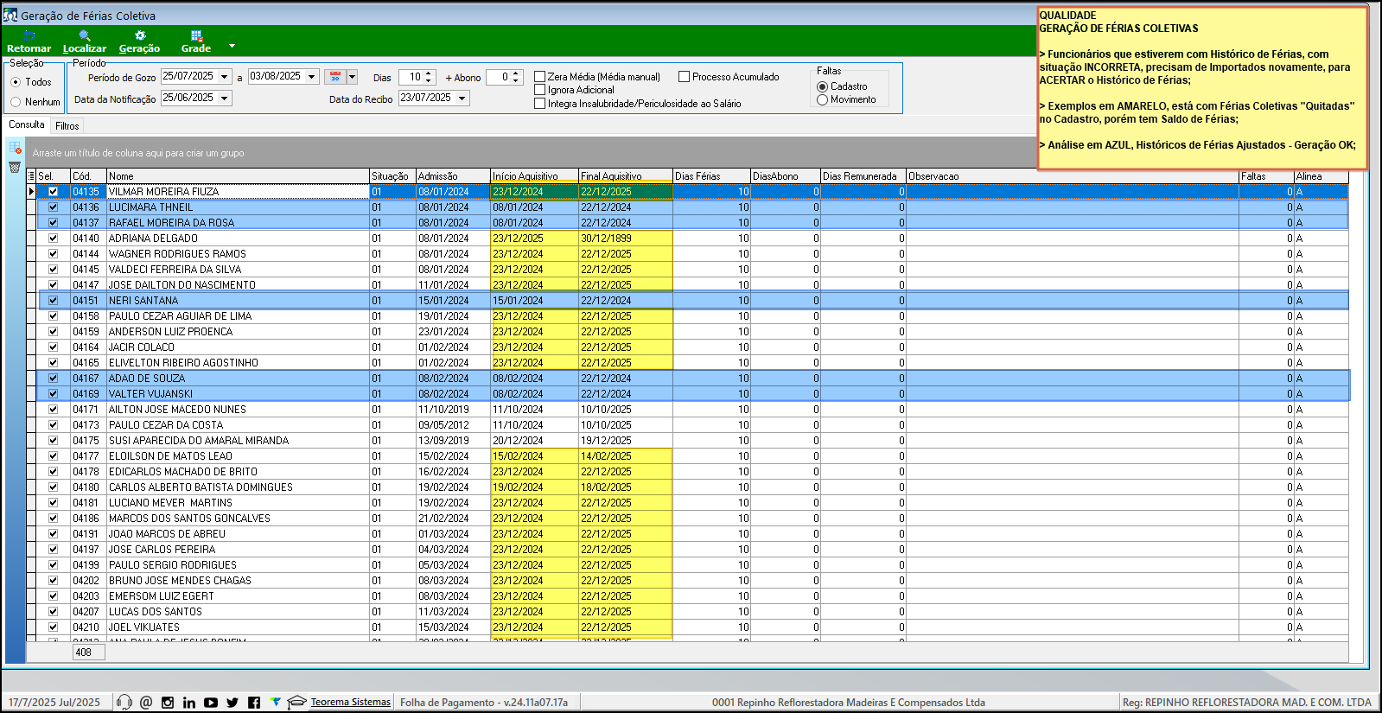Click the calendar icon after the period end date
This screenshot has height=713, width=1382.
[334, 77]
